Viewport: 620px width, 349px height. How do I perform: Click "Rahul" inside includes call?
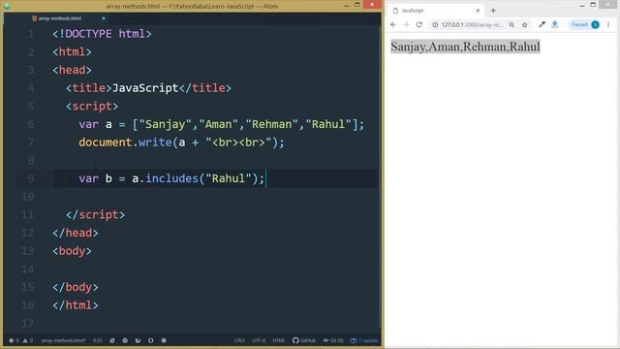click(x=229, y=178)
